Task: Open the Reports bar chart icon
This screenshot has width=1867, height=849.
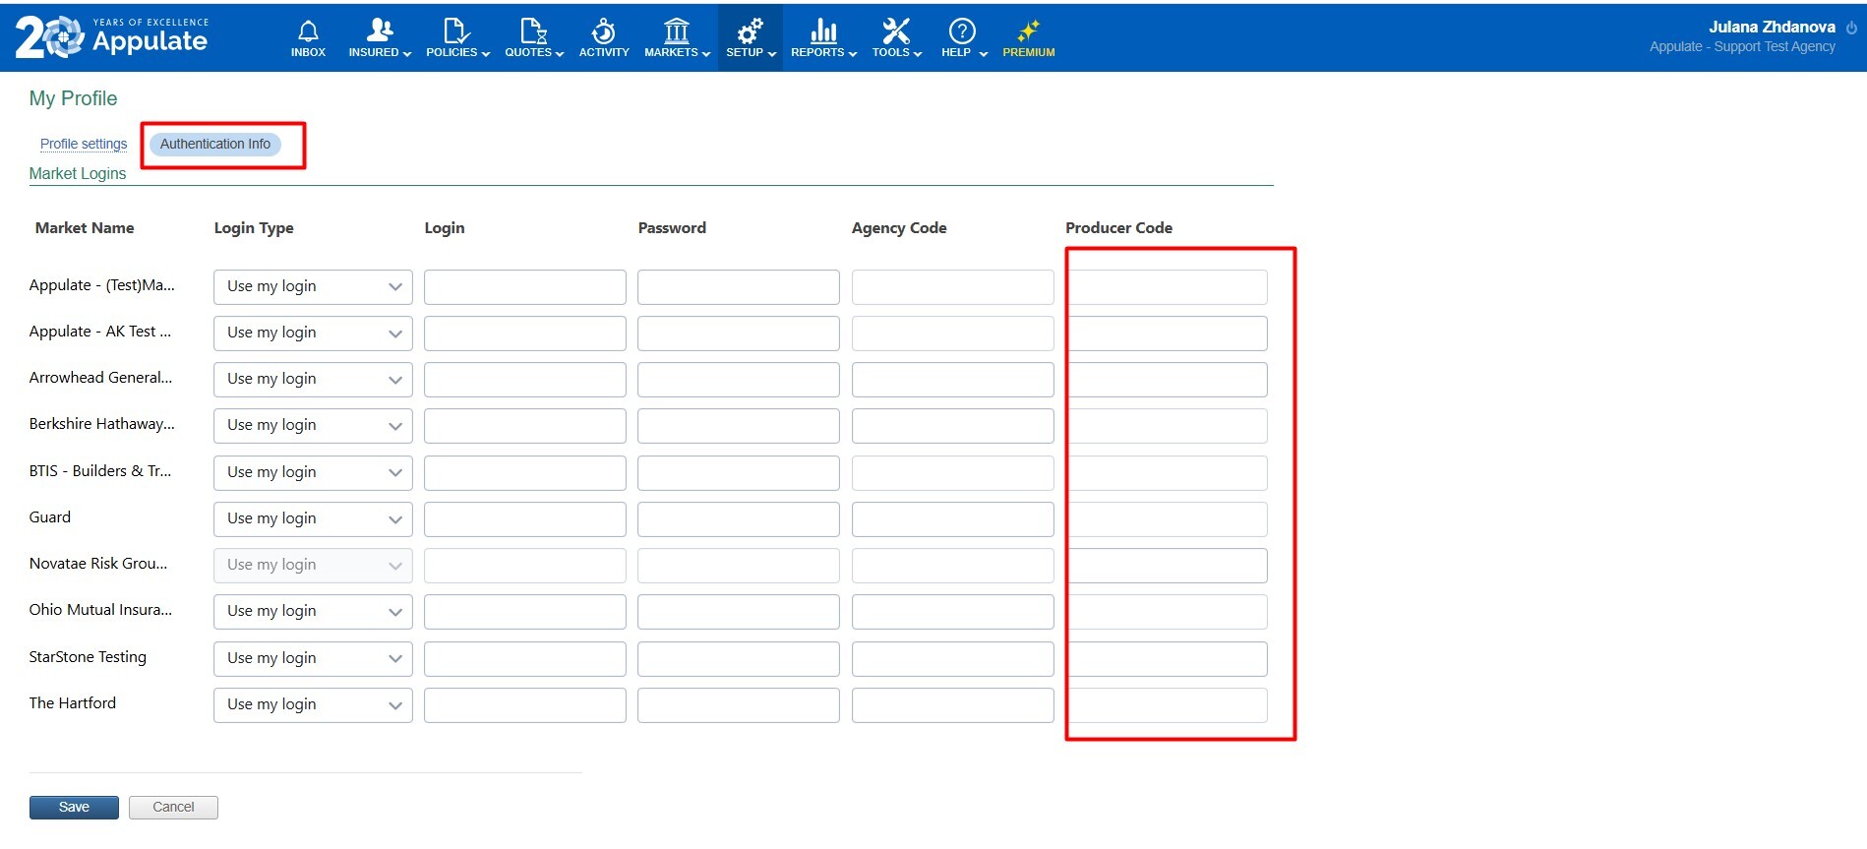Action: tap(823, 31)
